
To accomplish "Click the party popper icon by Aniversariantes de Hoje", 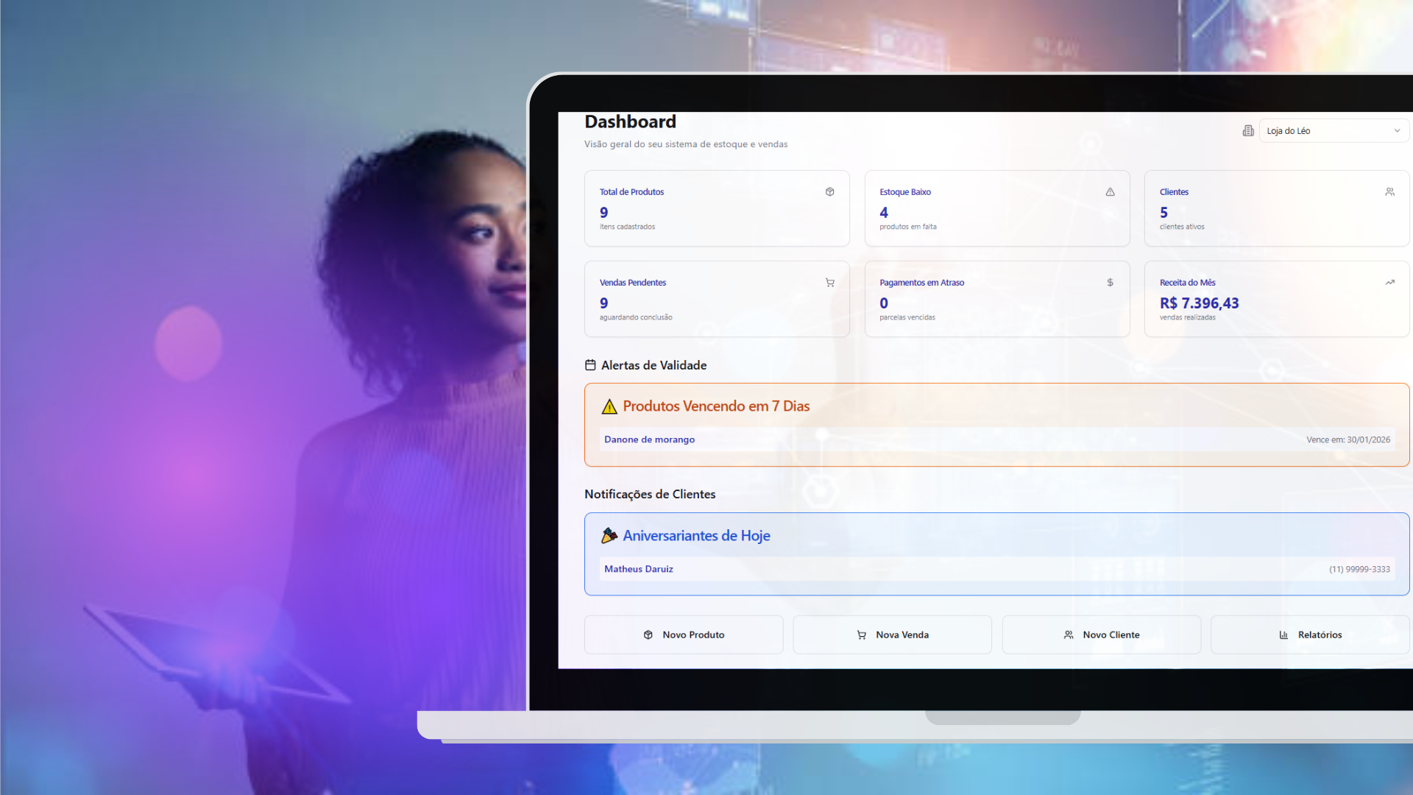I will click(x=609, y=536).
